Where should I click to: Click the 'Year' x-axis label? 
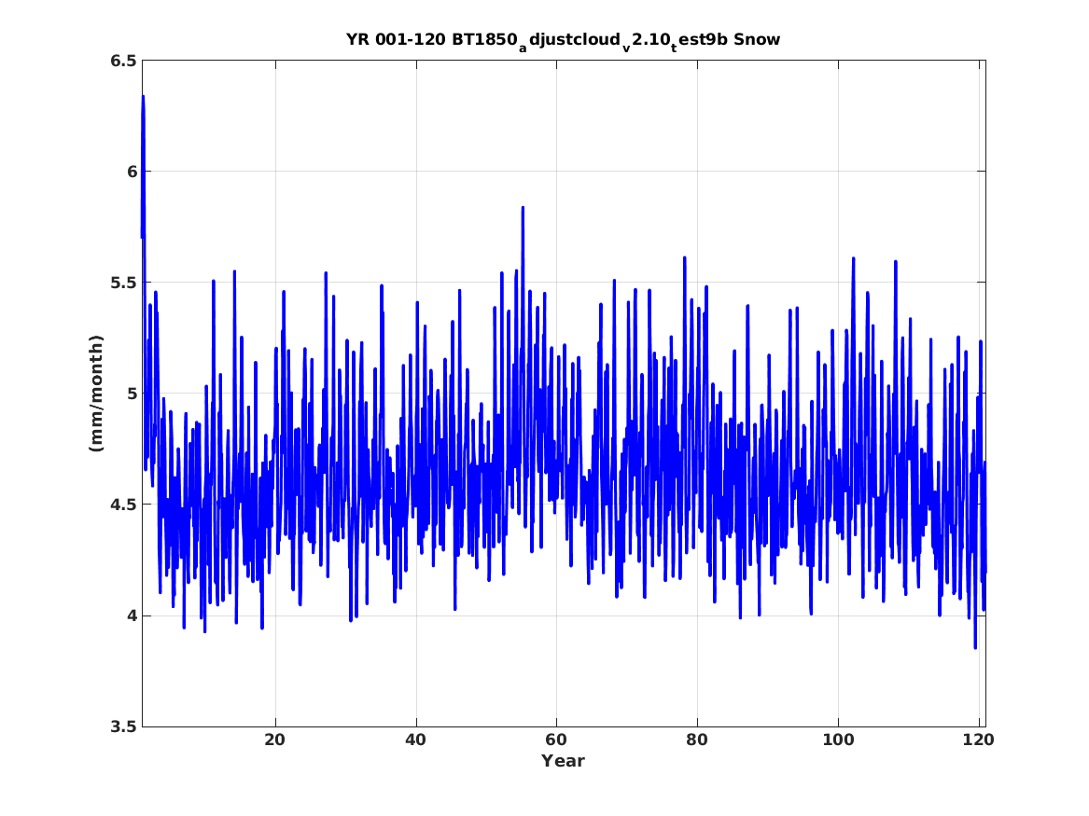564,761
